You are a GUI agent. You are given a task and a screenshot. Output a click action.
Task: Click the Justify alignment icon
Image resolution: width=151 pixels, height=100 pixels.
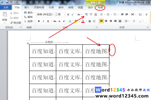tap(115, 21)
